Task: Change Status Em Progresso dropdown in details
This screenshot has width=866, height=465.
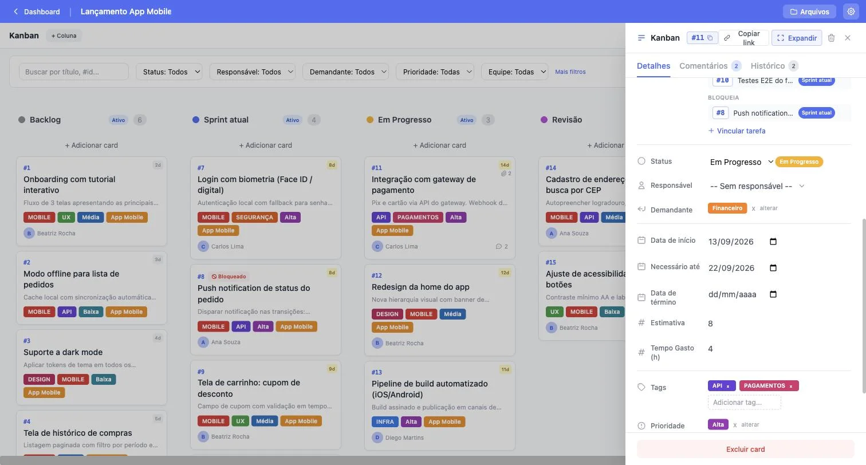Action: [x=741, y=162]
